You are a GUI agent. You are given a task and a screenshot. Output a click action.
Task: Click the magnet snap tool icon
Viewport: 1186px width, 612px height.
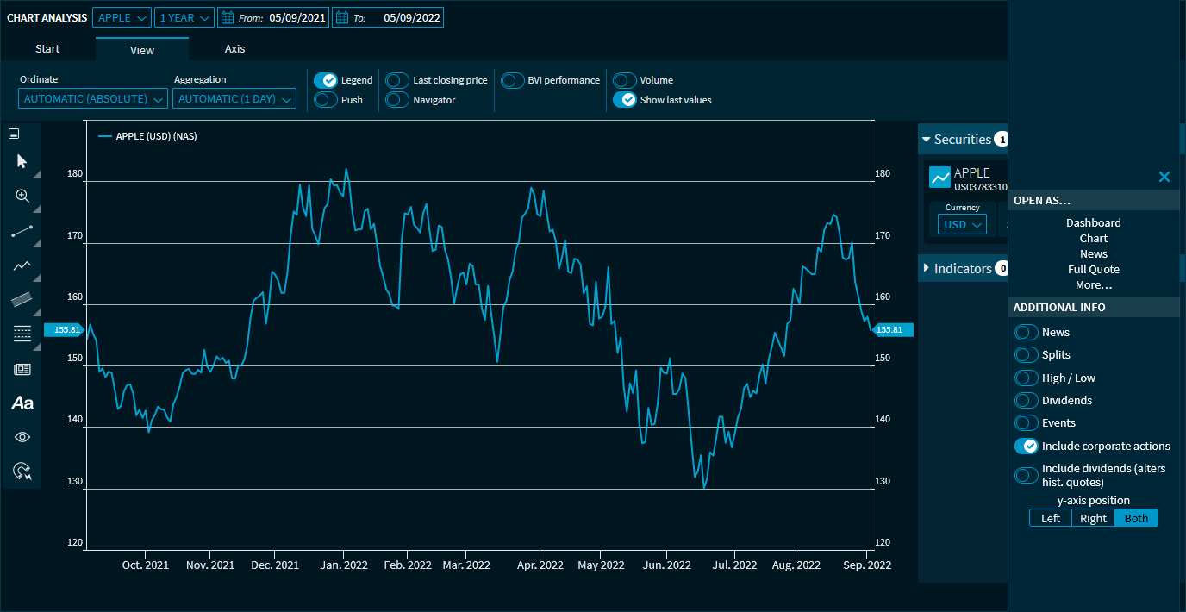click(22, 471)
